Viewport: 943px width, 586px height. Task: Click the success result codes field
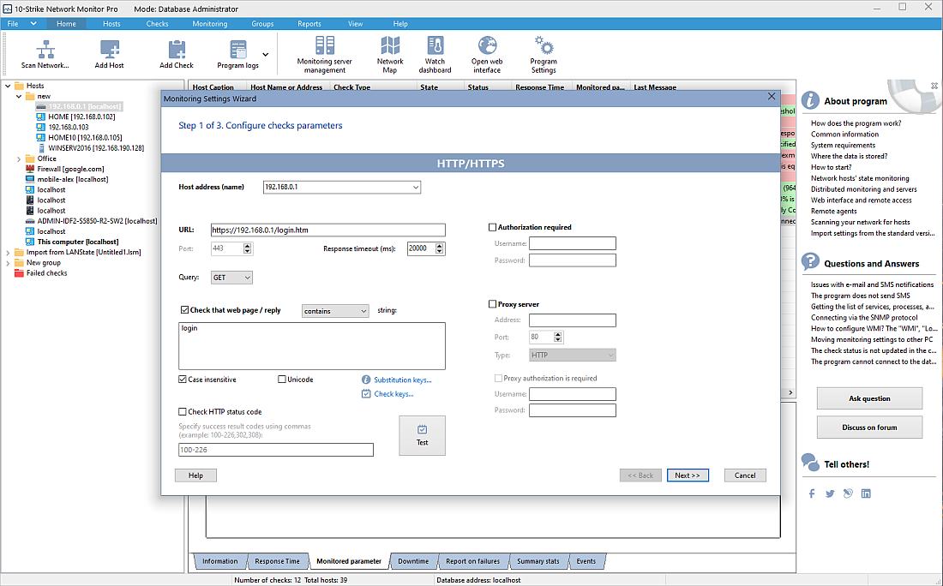(x=275, y=450)
